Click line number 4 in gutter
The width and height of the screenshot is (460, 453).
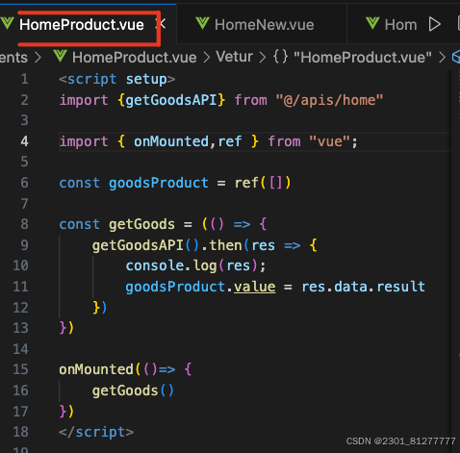[24, 141]
